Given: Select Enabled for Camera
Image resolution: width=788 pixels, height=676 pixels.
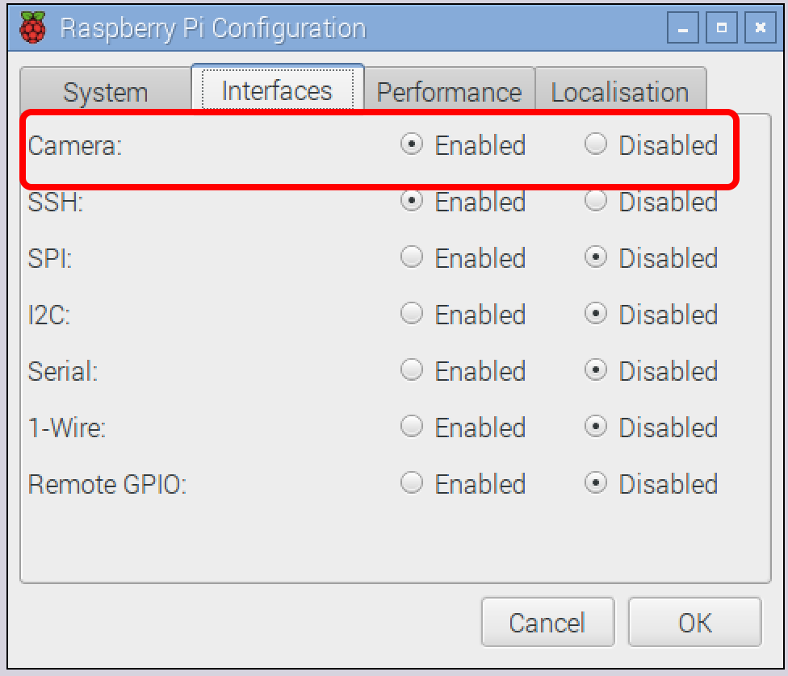Looking at the screenshot, I should (x=412, y=145).
